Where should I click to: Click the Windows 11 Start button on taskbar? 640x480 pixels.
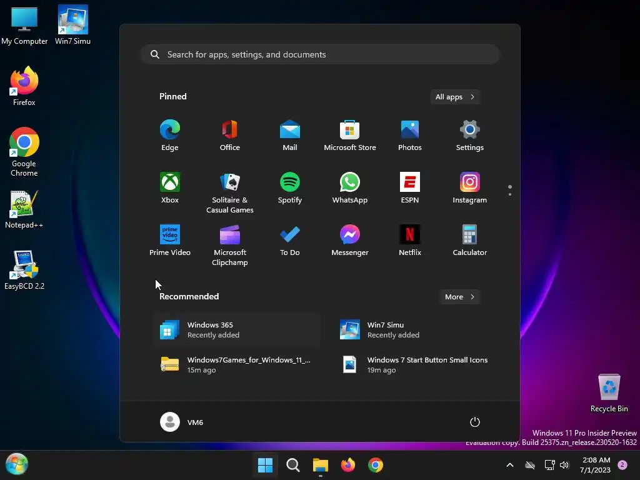click(265, 465)
